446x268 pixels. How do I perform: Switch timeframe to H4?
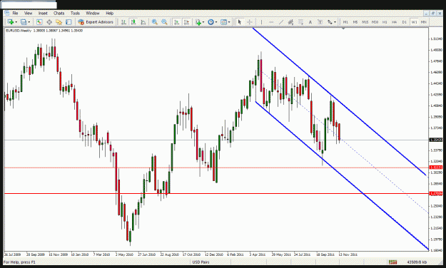(394, 22)
